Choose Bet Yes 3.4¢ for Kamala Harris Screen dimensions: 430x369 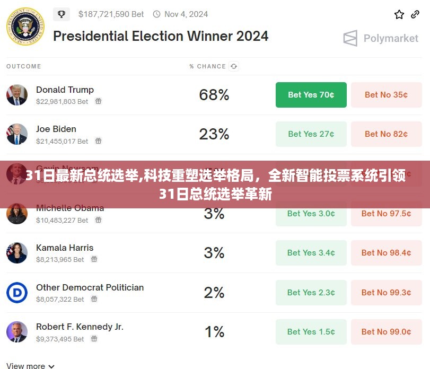coord(311,253)
